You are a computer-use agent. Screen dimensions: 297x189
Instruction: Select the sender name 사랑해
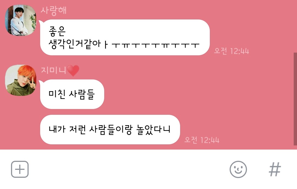(x=54, y=10)
